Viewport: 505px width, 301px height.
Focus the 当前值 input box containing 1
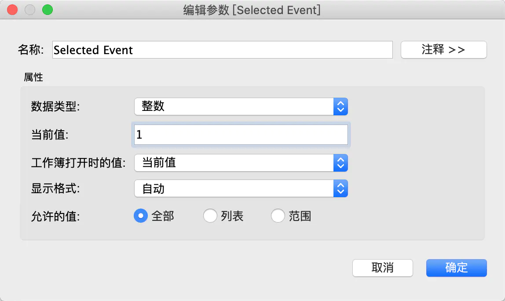click(241, 135)
